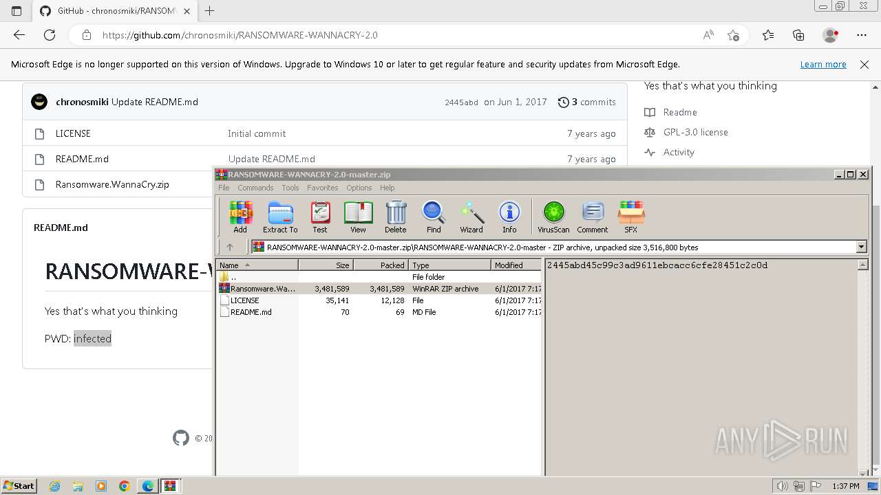Click the taskbar volume icon
This screenshot has width=881, height=495.
pyautogui.click(x=783, y=486)
